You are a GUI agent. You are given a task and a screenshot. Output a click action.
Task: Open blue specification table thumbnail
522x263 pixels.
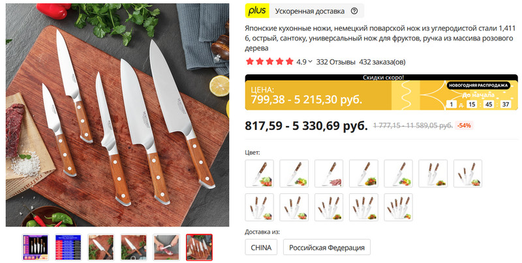[x=68, y=247]
